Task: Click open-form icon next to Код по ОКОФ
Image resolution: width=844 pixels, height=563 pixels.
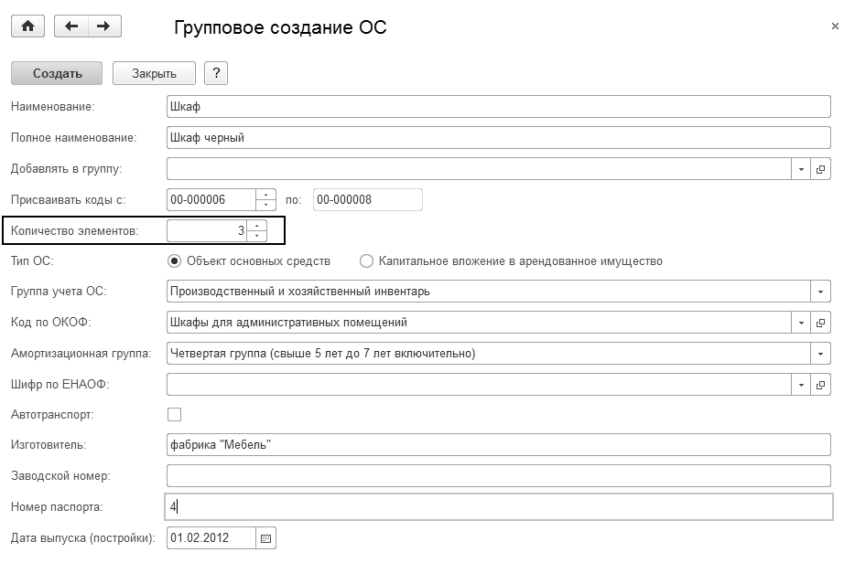Action: tap(820, 323)
